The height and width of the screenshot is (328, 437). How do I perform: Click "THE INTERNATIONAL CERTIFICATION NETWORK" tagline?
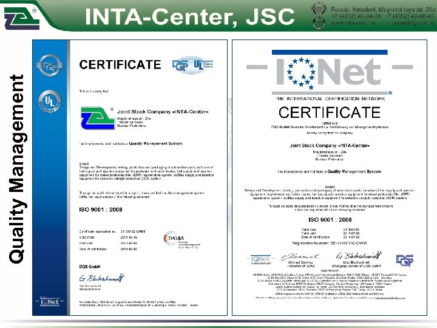[330, 98]
